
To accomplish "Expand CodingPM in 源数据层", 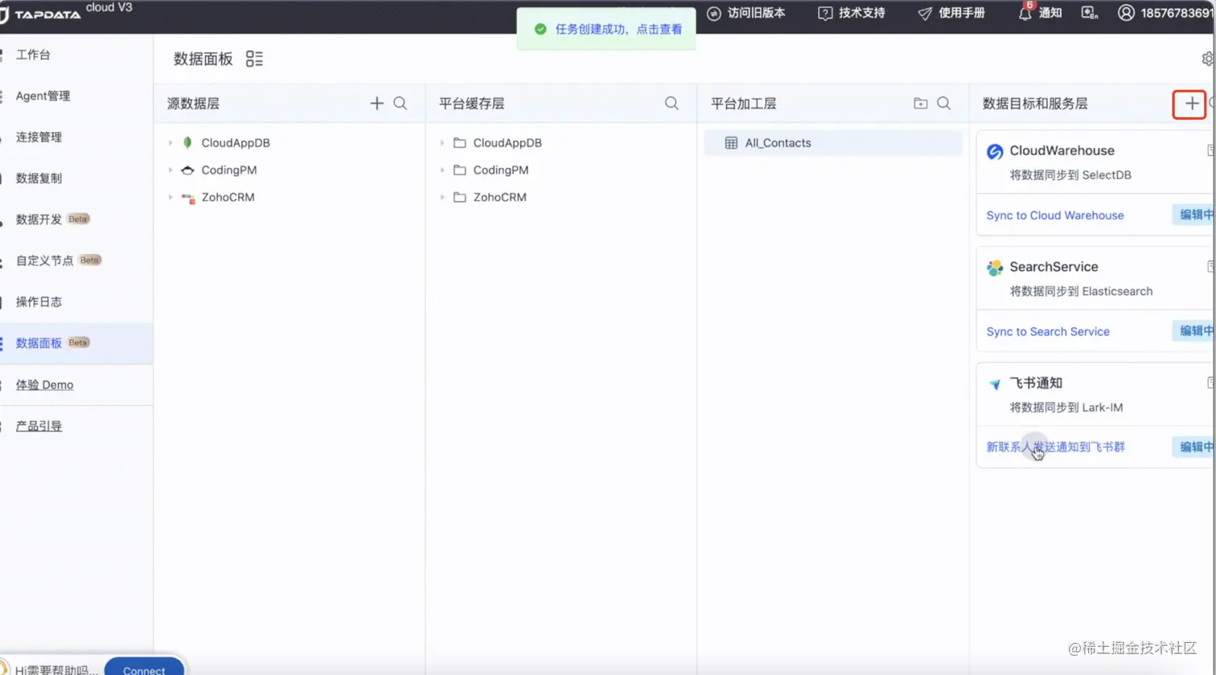I will pos(170,170).
